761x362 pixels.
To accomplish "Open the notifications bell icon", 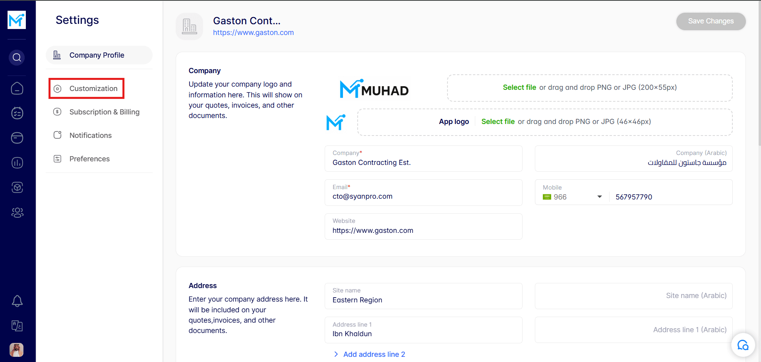I will 17,301.
